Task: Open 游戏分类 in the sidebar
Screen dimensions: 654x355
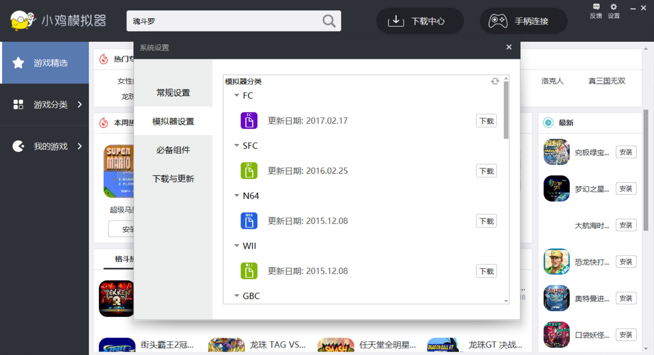Action: (44, 104)
